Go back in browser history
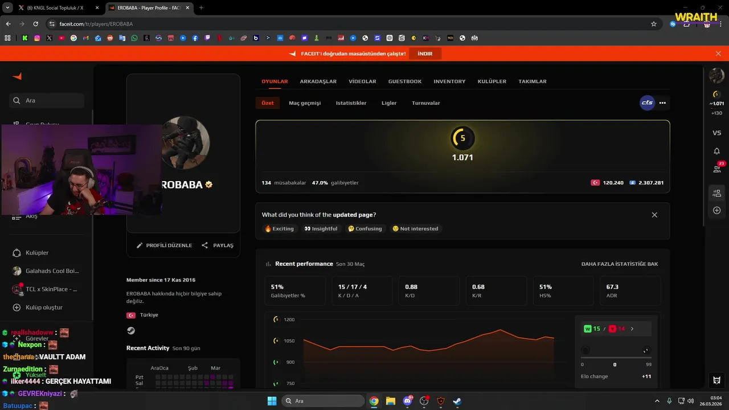The width and height of the screenshot is (729, 410). (x=8, y=24)
